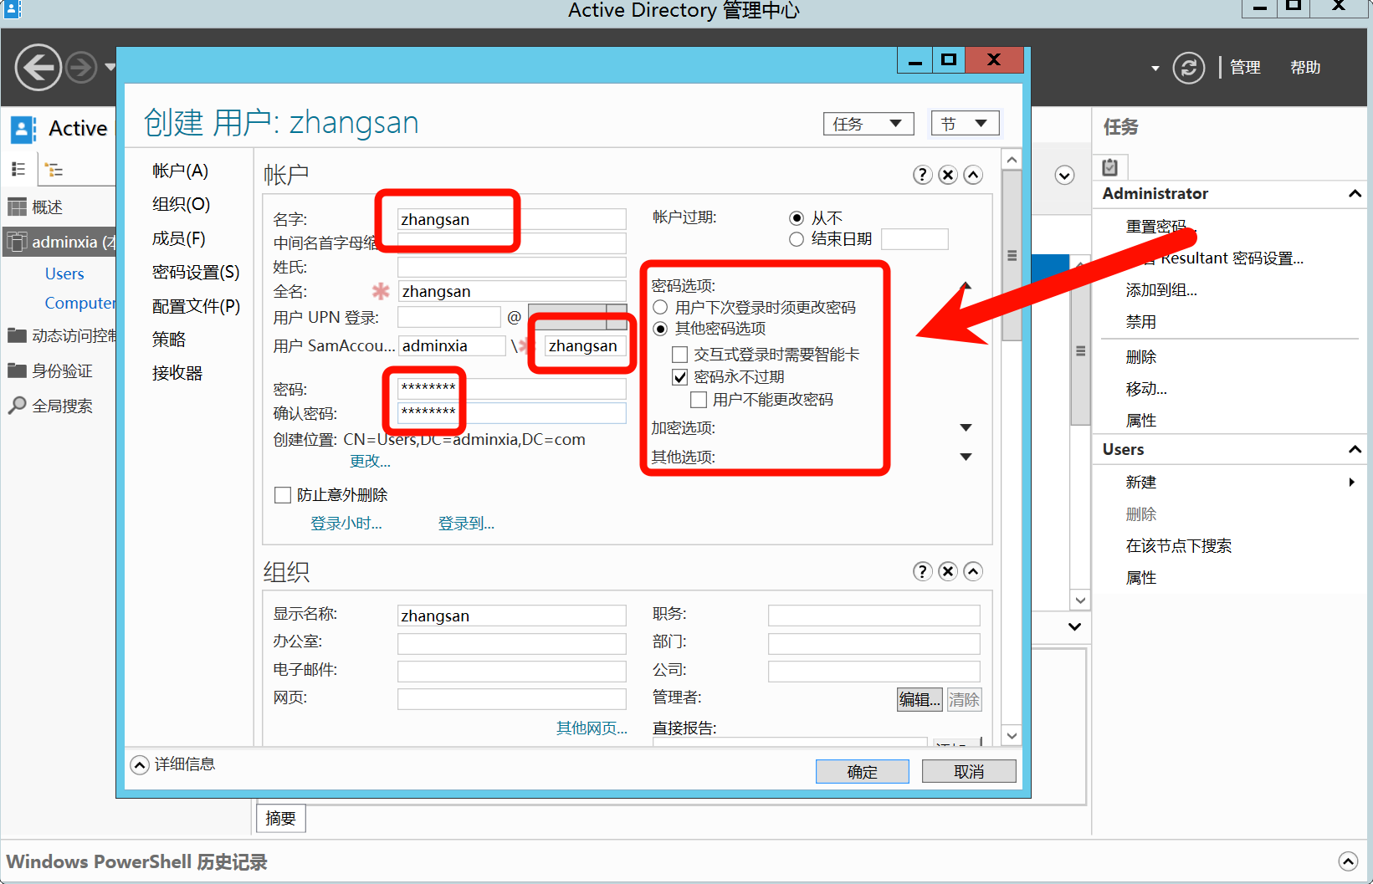Screen dimensions: 1373x884
Task: Open 全局搜索 with the magnifier icon
Action: (x=17, y=406)
